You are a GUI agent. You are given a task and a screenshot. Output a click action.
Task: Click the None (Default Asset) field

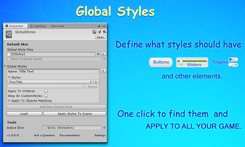pyautogui.click(x=54, y=59)
